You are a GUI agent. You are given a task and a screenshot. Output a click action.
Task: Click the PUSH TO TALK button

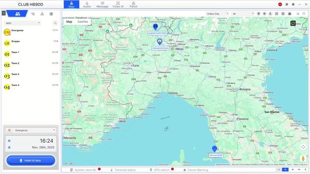click(31, 160)
